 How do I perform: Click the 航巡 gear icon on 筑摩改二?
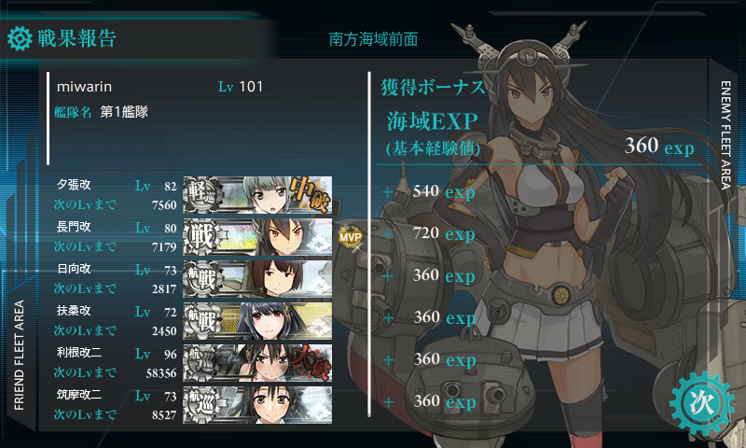coord(202,405)
